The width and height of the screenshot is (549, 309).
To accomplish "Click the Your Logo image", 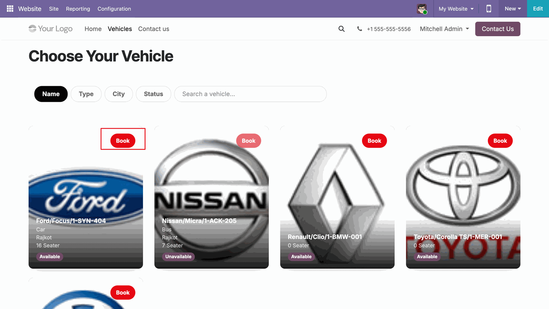I will (51, 29).
